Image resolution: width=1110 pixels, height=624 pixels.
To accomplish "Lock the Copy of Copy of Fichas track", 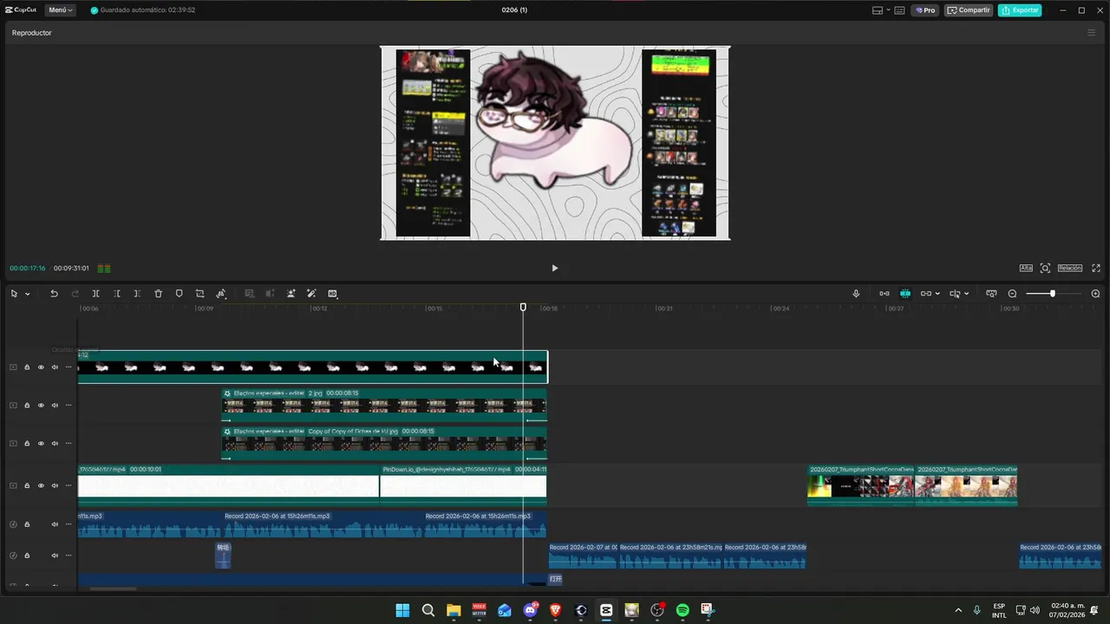I will (27, 443).
